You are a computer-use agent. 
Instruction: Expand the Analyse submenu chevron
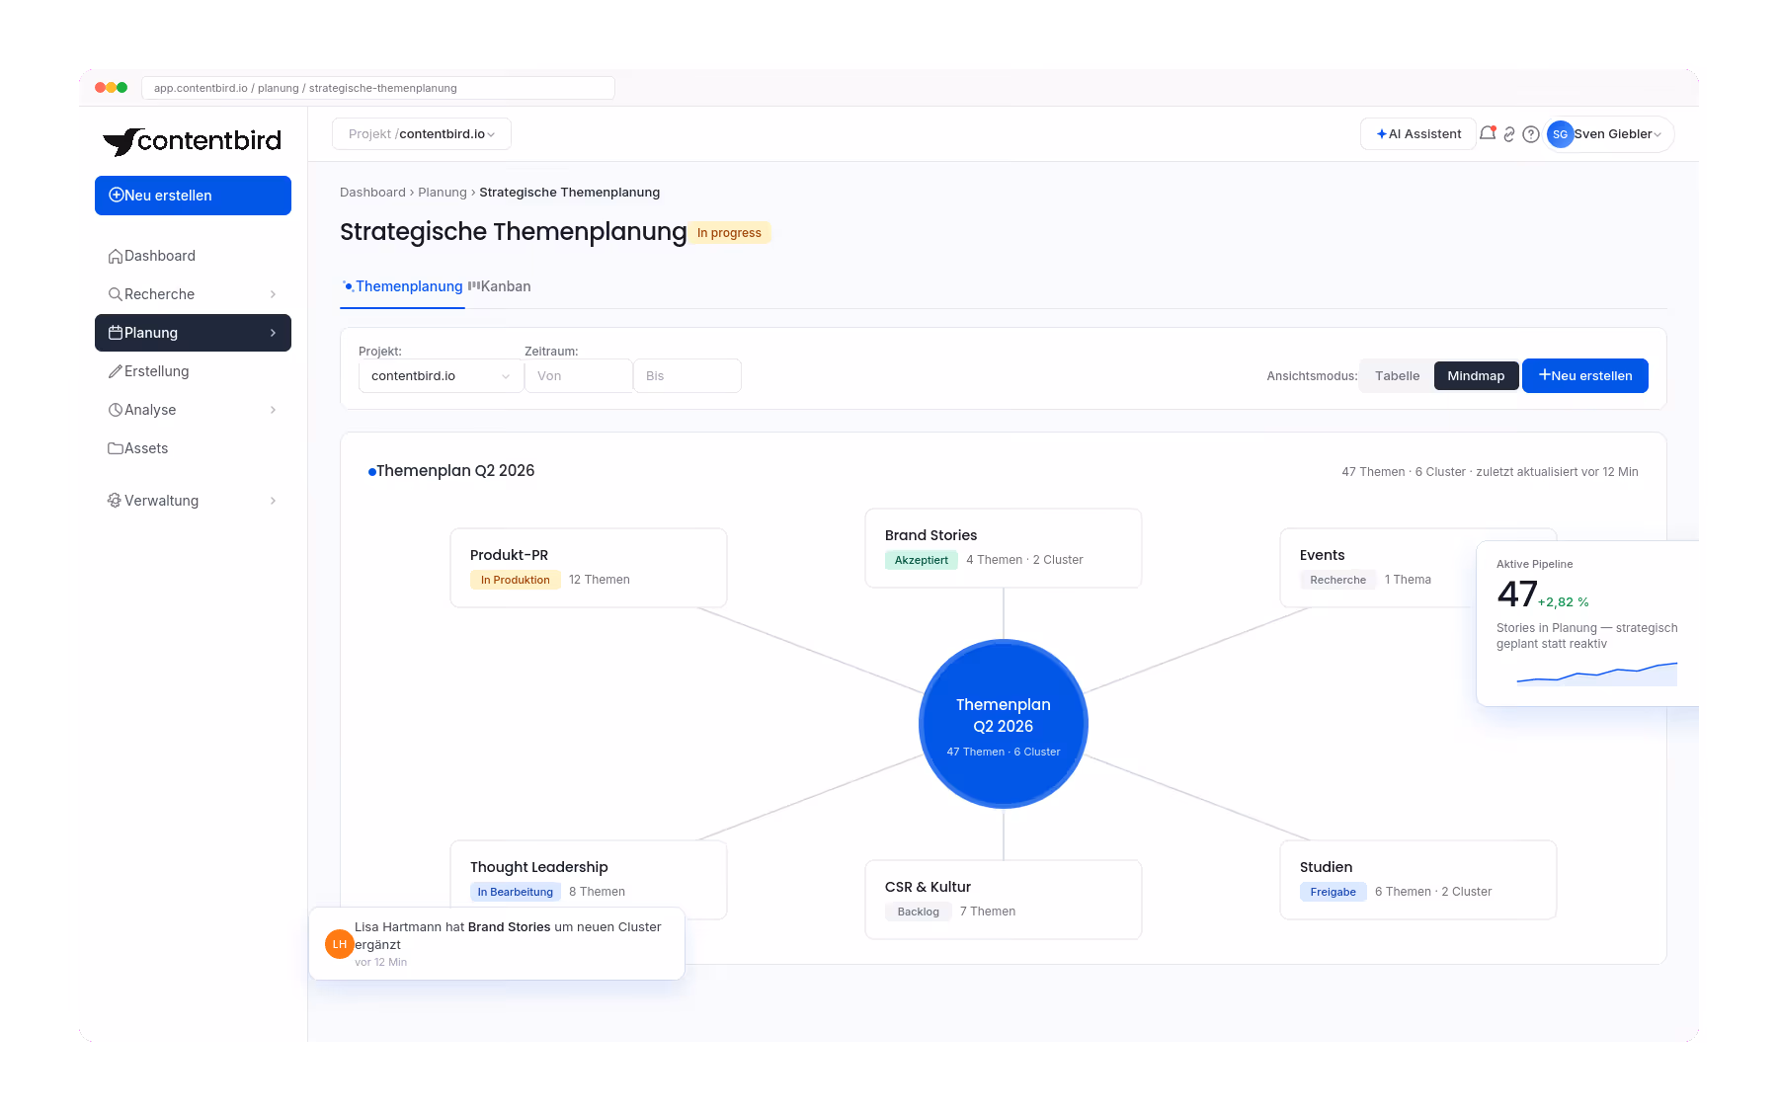click(x=273, y=410)
